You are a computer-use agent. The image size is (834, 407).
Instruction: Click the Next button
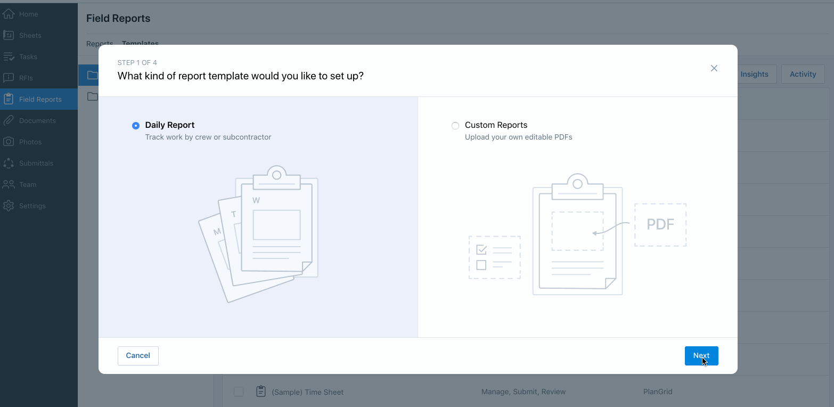(701, 356)
